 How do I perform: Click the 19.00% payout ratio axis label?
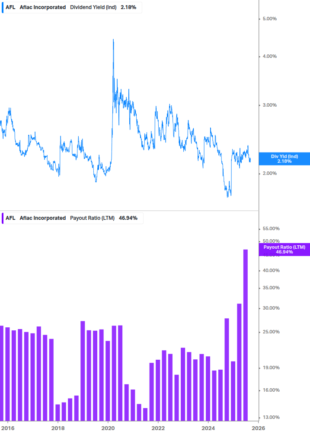pyautogui.click(x=271, y=368)
